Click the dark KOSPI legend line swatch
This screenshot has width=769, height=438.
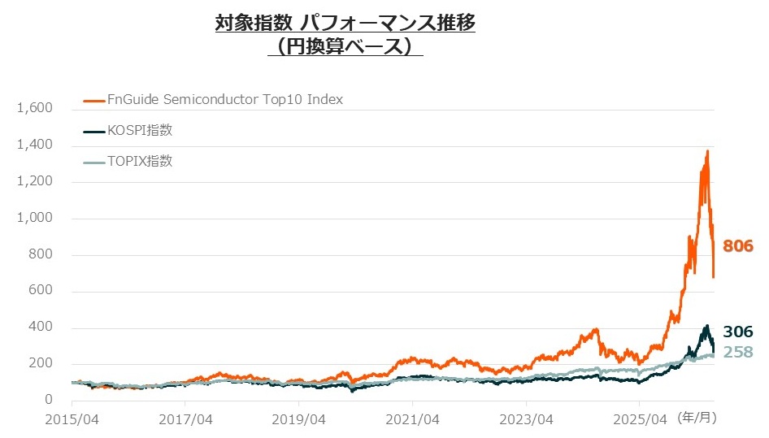pos(94,132)
